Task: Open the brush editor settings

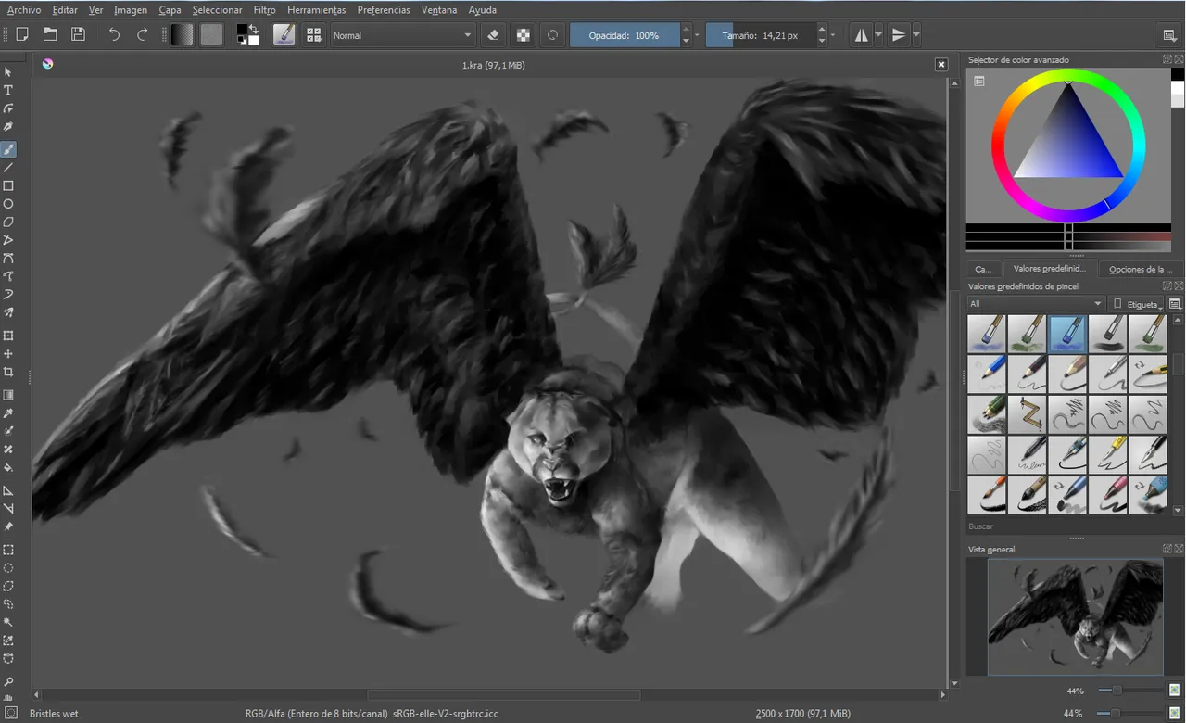Action: [x=284, y=35]
